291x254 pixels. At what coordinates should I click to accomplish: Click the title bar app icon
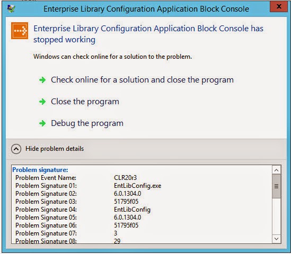click(11, 8)
